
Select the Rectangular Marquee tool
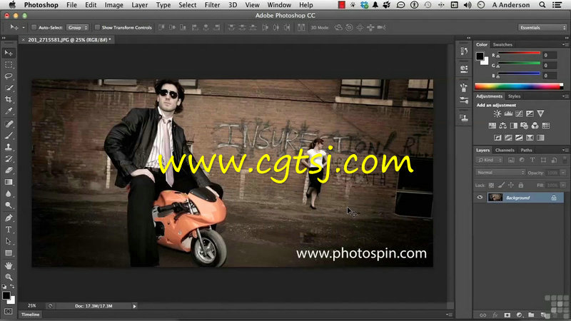[9, 65]
